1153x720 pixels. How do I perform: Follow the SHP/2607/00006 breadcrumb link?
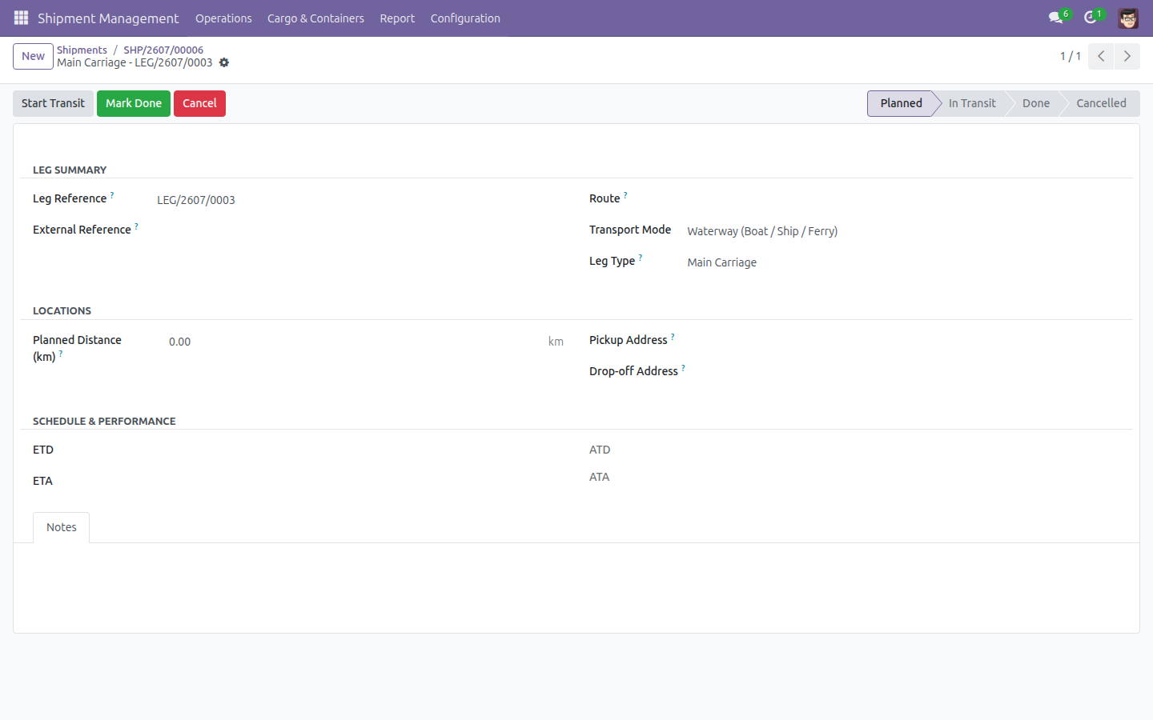[163, 50]
